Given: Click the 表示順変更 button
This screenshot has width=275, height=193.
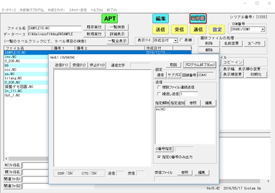Looking at the screenshot, I should (x=232, y=74).
